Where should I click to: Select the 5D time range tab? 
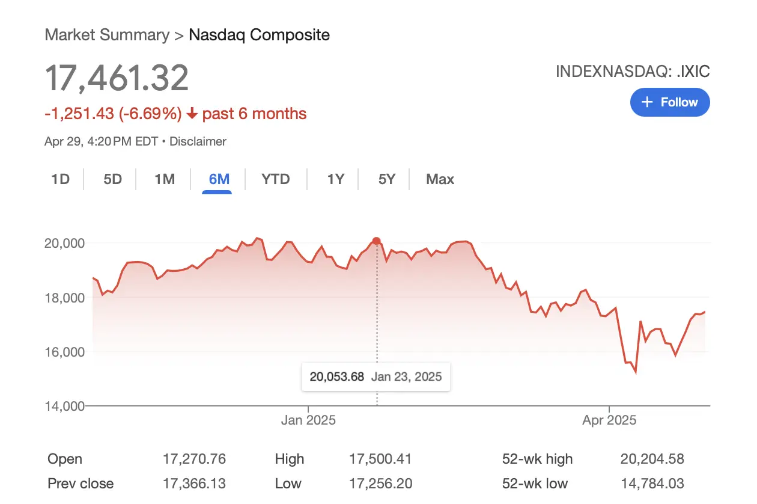(112, 179)
